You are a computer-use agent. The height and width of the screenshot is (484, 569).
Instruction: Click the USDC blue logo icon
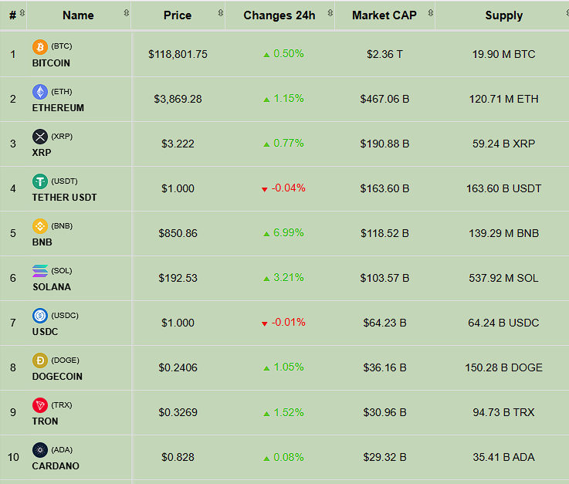[x=40, y=316]
